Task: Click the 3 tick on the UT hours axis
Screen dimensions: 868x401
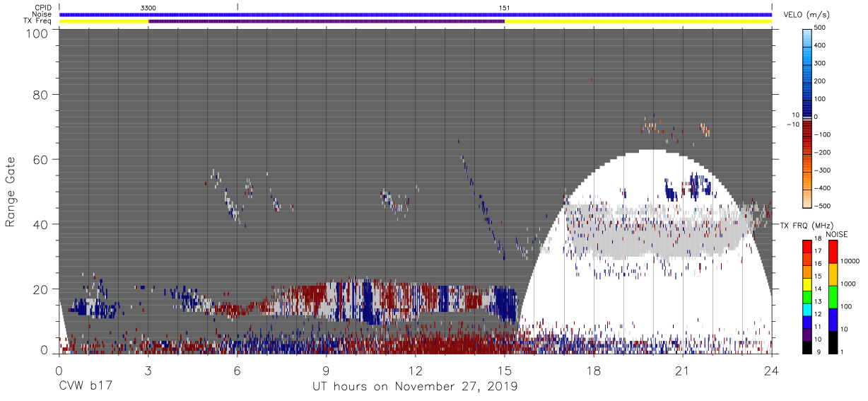Action: (x=148, y=371)
